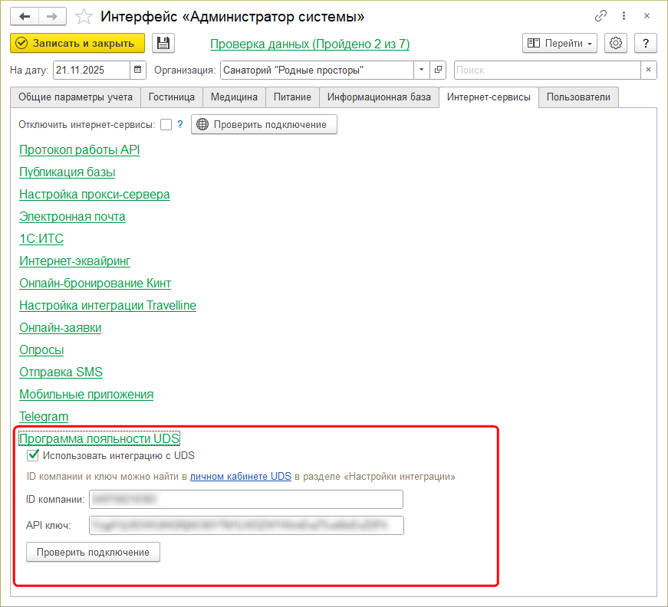
Task: Open calendar picker for date field
Action: pos(138,71)
